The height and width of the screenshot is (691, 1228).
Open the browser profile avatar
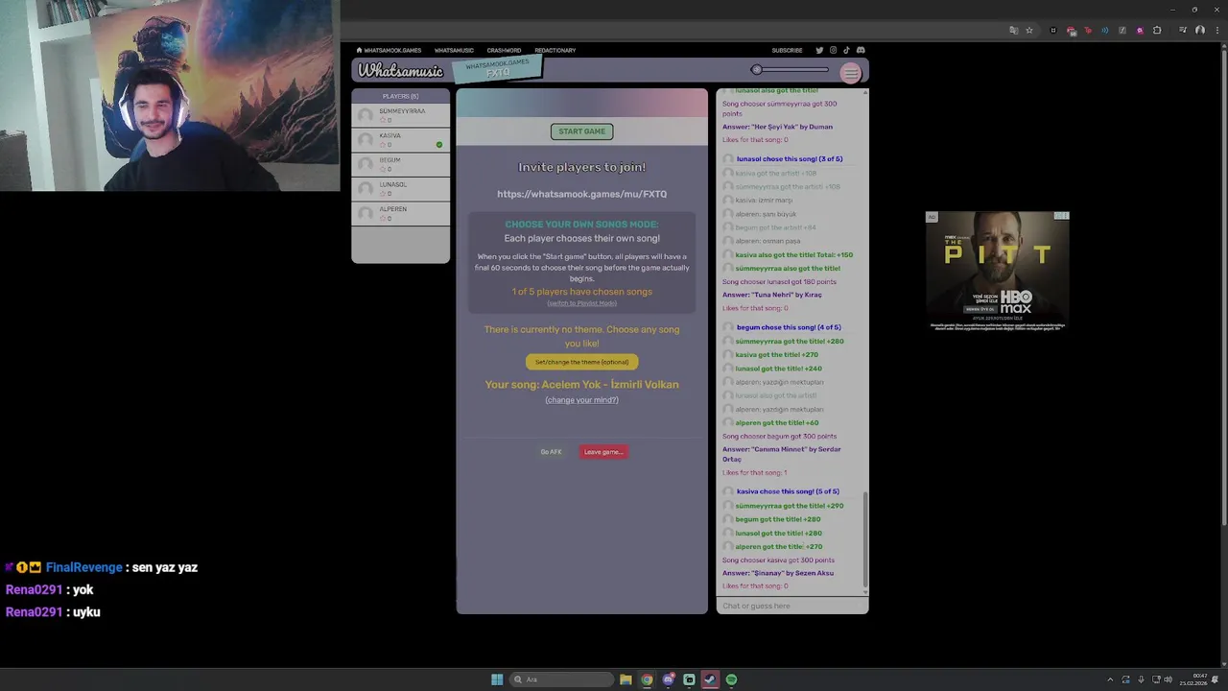point(1200,31)
